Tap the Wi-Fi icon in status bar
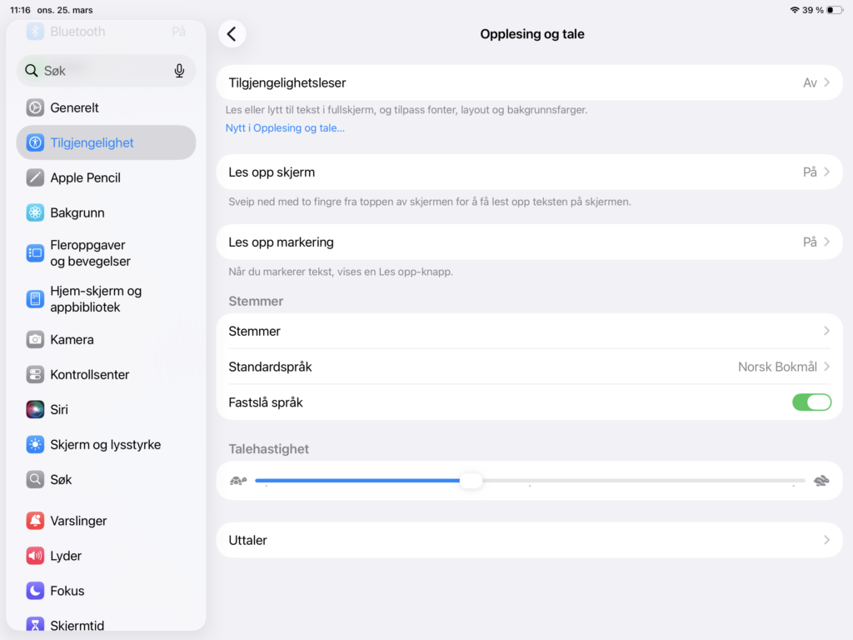Viewport: 853px width, 640px height. point(795,10)
